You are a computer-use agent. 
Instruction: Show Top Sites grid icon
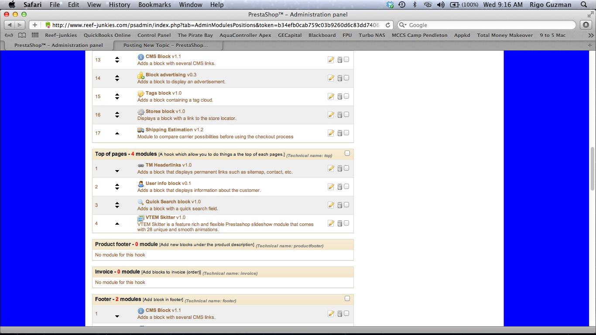pyautogui.click(x=35, y=35)
